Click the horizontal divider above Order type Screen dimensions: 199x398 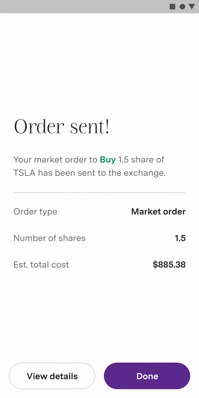point(99,192)
